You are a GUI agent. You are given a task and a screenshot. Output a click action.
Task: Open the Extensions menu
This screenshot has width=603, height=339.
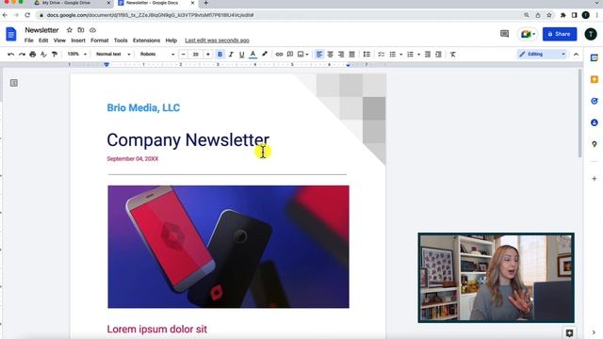[147, 40]
